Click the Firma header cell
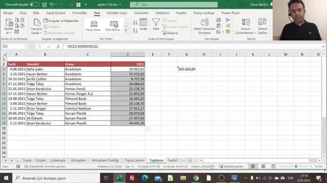 pos(87,64)
